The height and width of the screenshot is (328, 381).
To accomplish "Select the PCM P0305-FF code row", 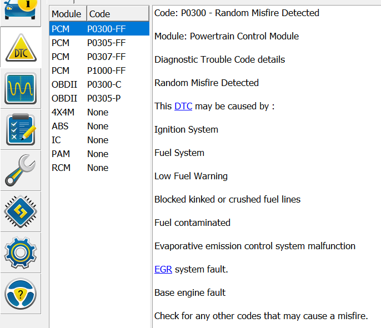I will [x=99, y=43].
